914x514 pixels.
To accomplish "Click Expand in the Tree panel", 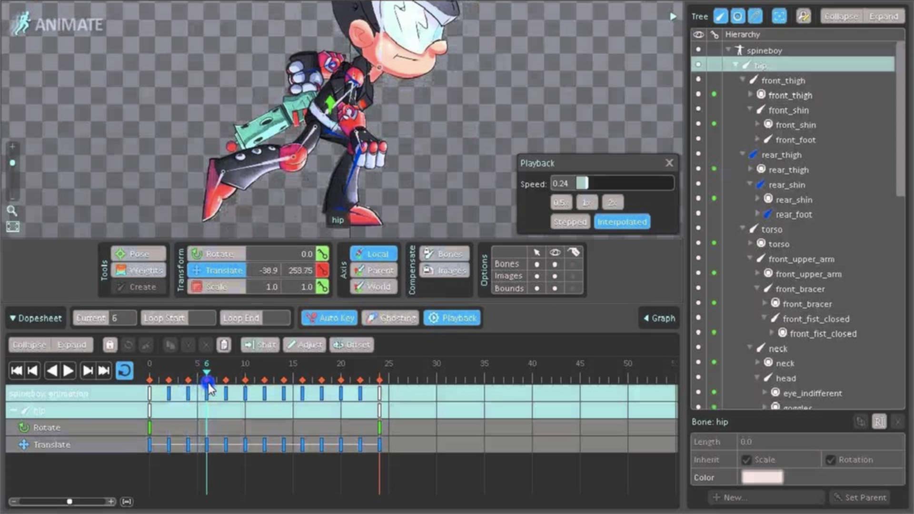I will [884, 16].
